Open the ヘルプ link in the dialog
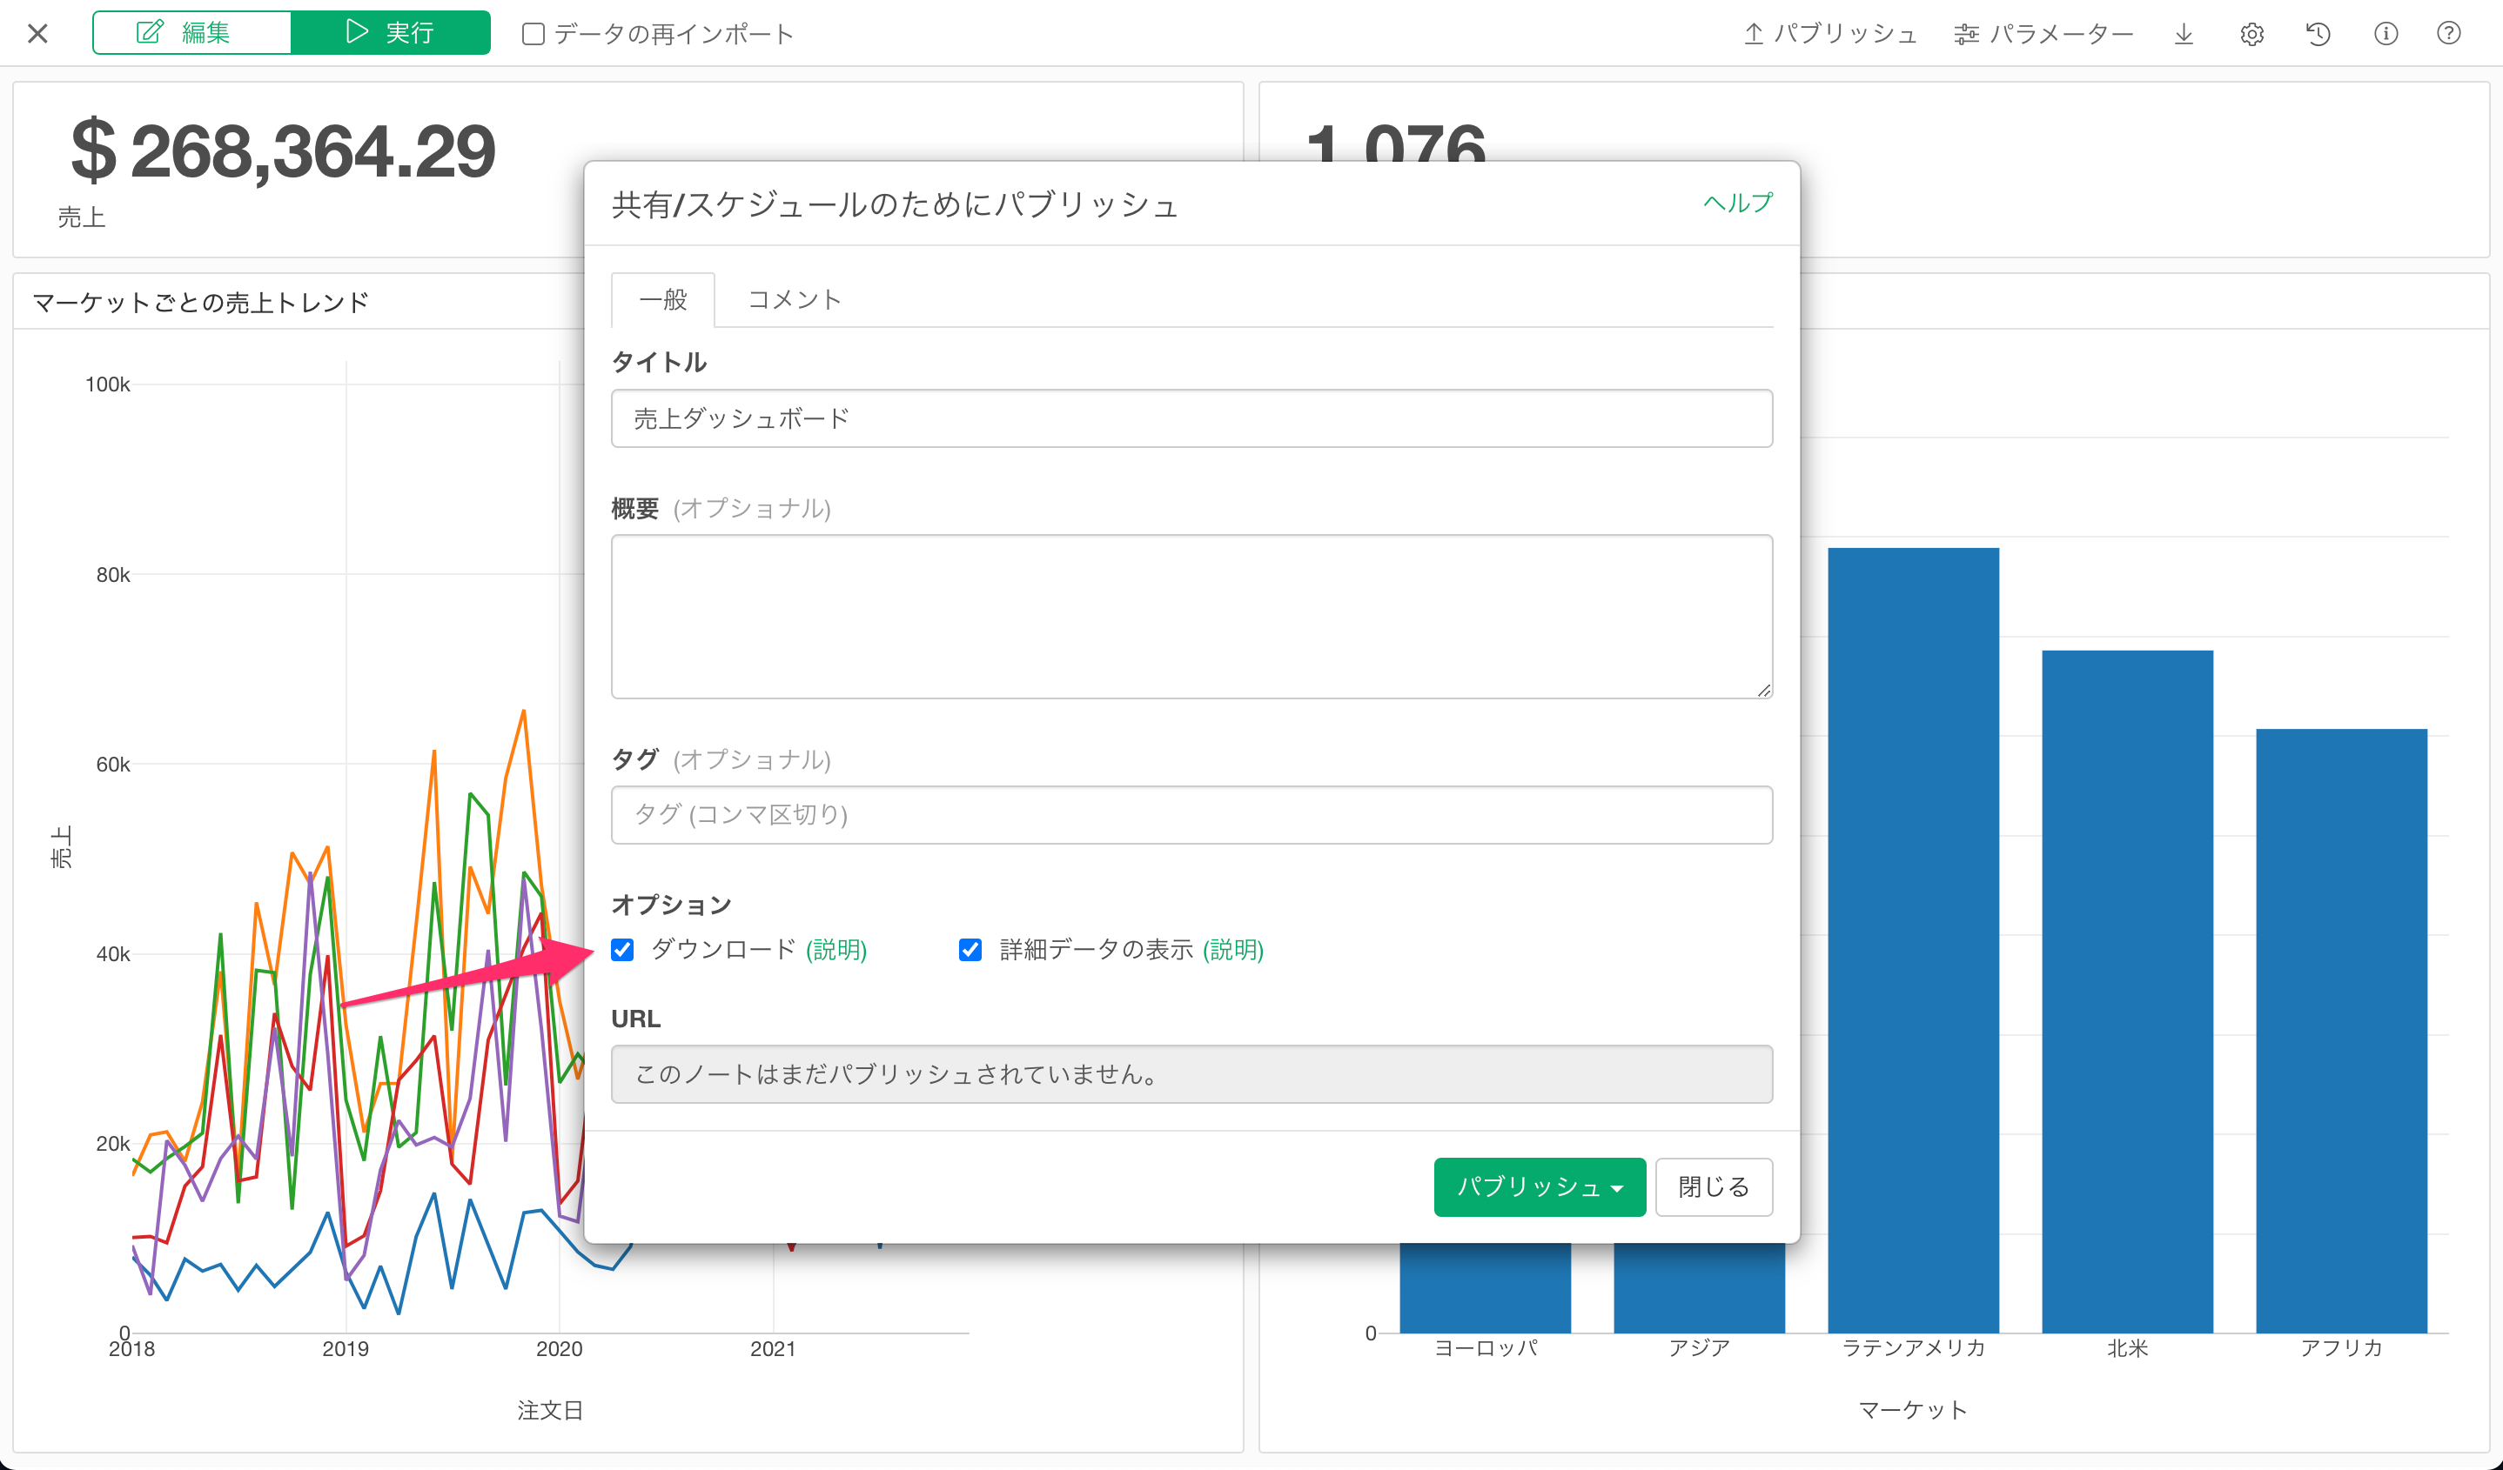 click(x=1737, y=204)
